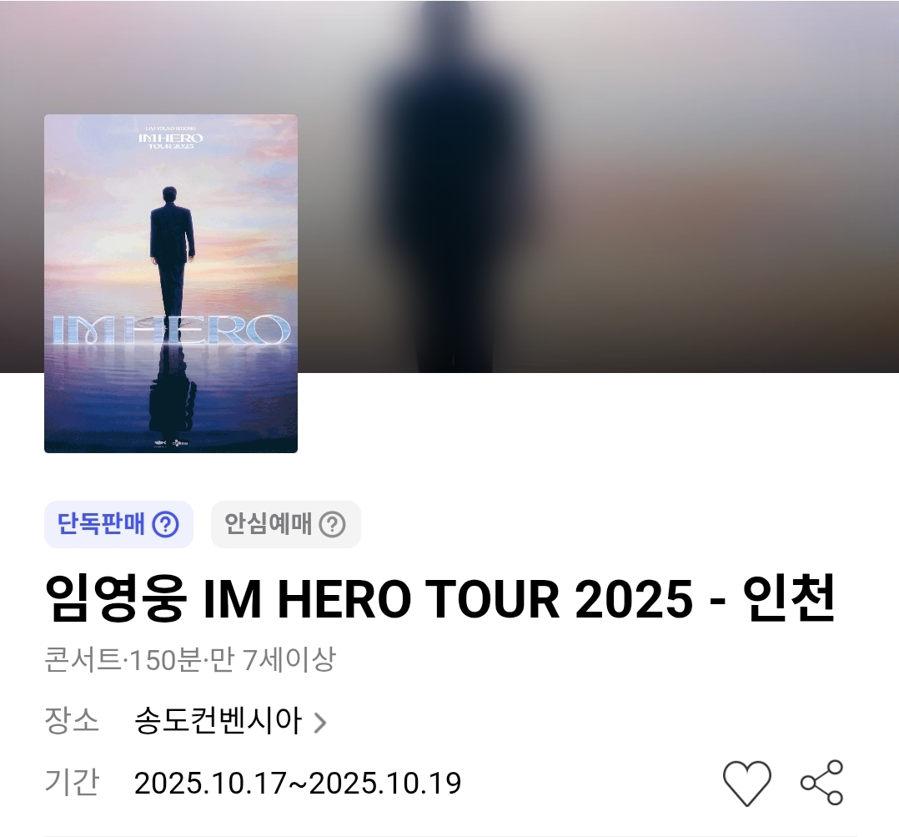The image size is (899, 837).
Task: Click the 기간 label
Action: [x=72, y=783]
